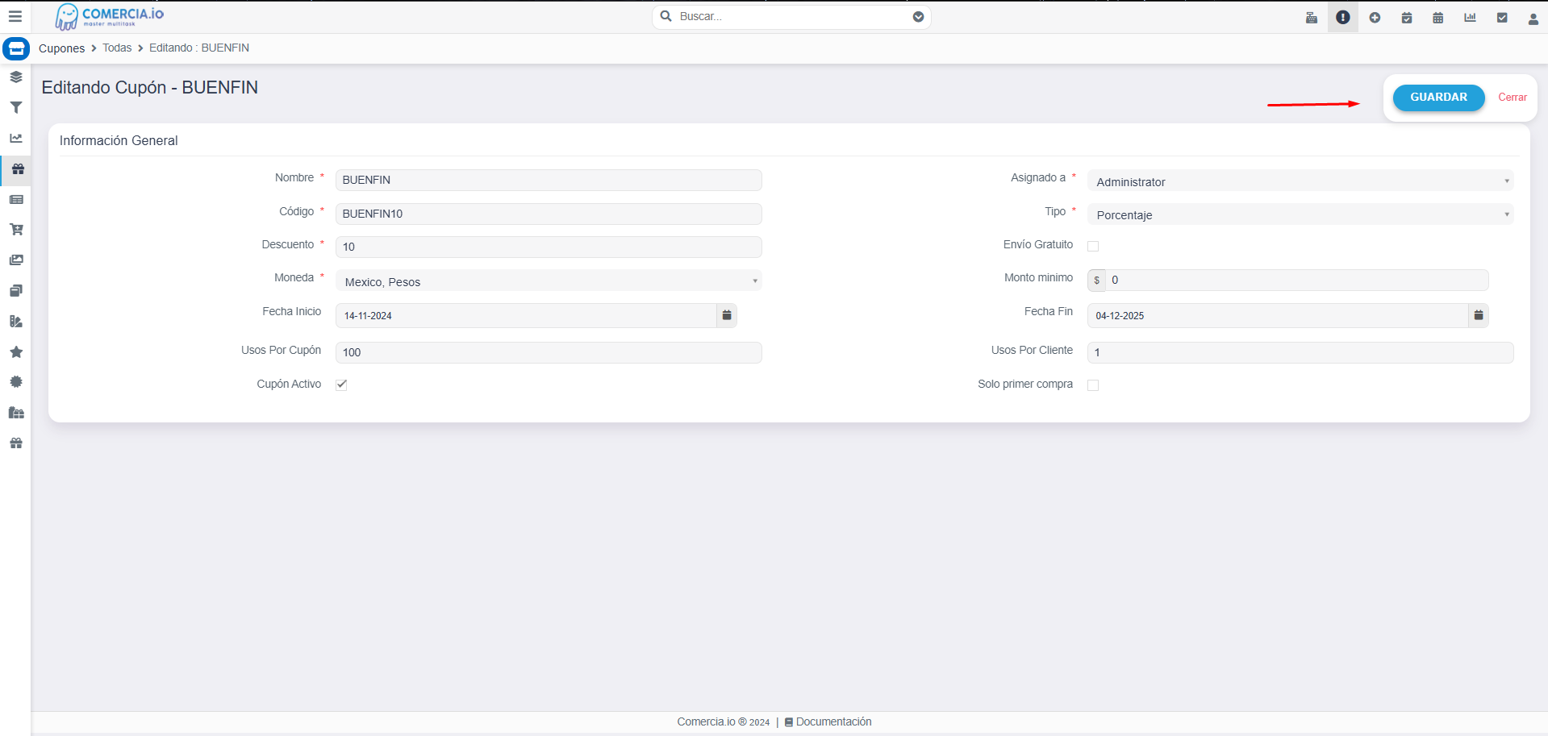Go to Cupones in breadcrumb
The image size is (1548, 736).
(x=61, y=48)
